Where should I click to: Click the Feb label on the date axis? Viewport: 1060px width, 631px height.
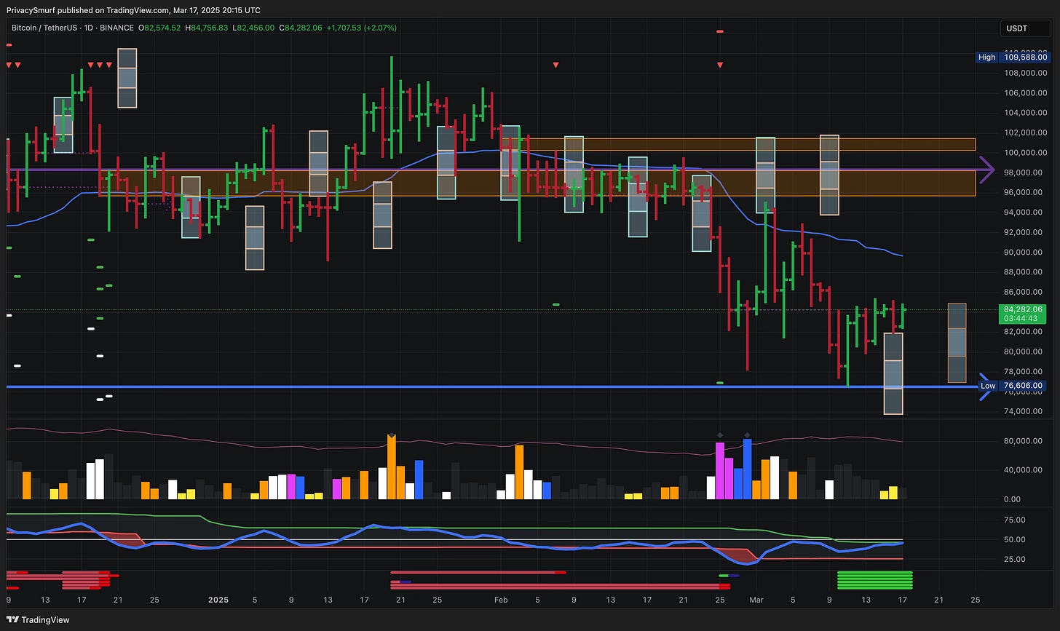coord(501,600)
